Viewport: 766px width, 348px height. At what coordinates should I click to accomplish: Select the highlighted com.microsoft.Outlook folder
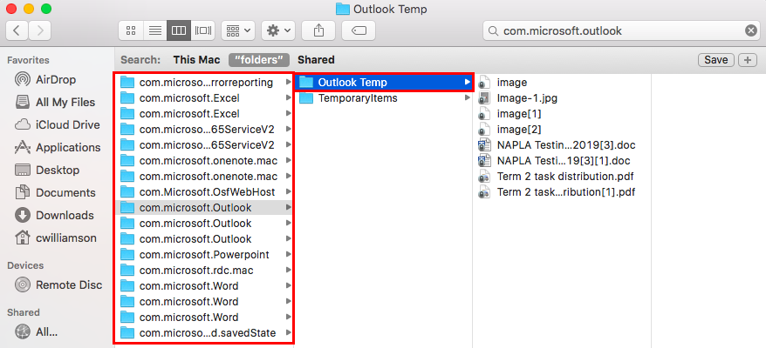(x=204, y=208)
